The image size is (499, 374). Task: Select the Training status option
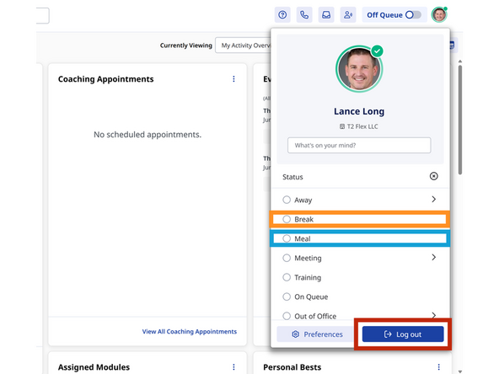click(360, 277)
